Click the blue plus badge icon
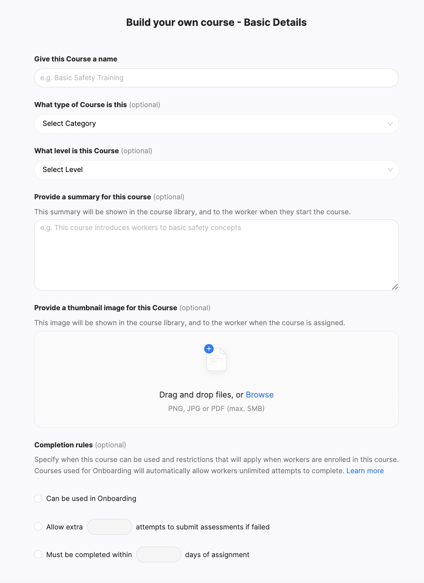The width and height of the screenshot is (424, 583). pyautogui.click(x=209, y=349)
